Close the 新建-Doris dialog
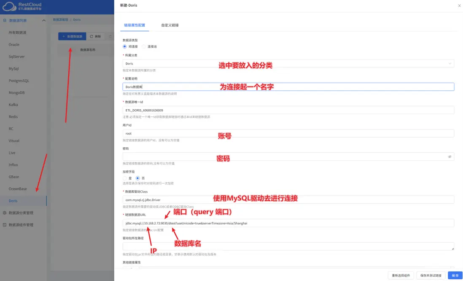This screenshot has width=463, height=281. [460, 5]
